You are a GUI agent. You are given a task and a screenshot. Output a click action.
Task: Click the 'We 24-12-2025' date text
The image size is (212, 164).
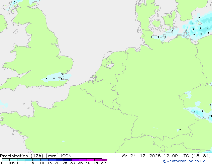[141, 156]
